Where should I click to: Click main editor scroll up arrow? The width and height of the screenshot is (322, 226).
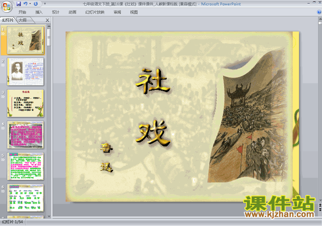[320, 19]
